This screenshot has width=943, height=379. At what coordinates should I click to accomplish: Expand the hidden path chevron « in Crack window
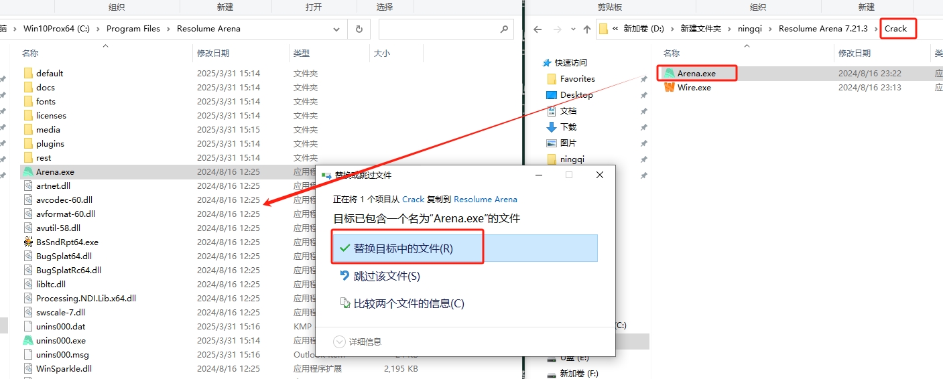[615, 29]
